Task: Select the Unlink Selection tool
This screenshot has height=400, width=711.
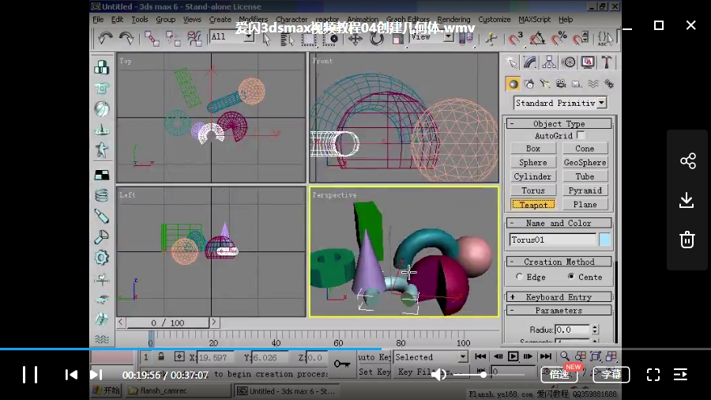Action: [173, 39]
